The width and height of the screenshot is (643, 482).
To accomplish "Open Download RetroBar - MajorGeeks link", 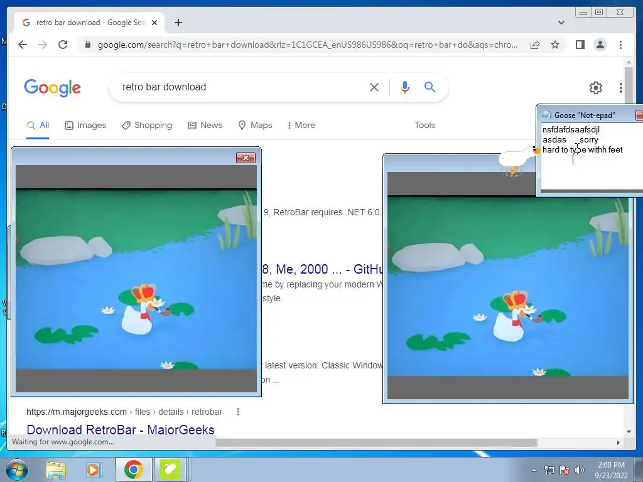I will tap(120, 429).
